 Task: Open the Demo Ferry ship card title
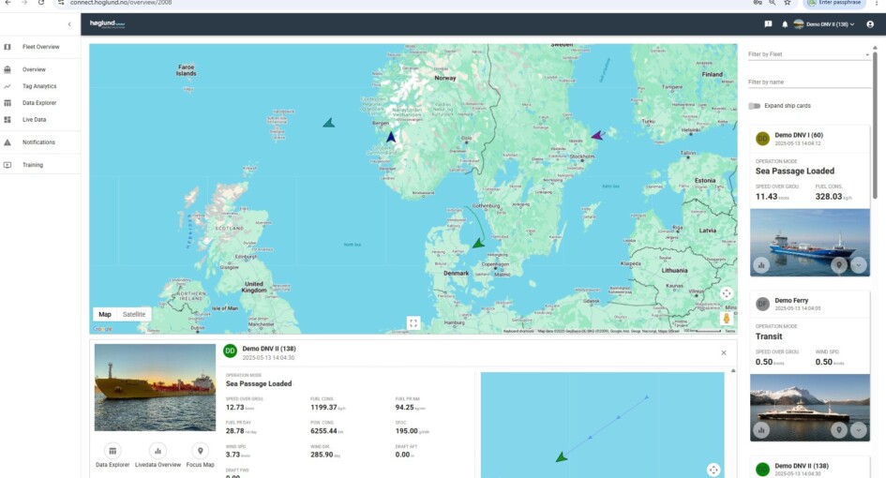pyautogui.click(x=791, y=301)
